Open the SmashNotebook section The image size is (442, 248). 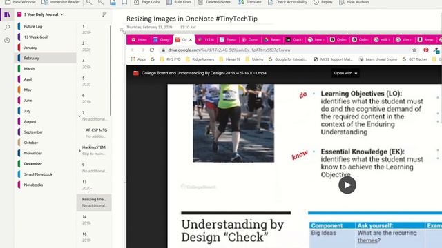pyautogui.click(x=45, y=174)
